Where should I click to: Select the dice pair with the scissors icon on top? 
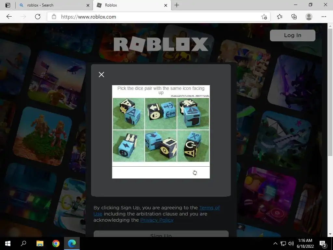click(x=193, y=146)
